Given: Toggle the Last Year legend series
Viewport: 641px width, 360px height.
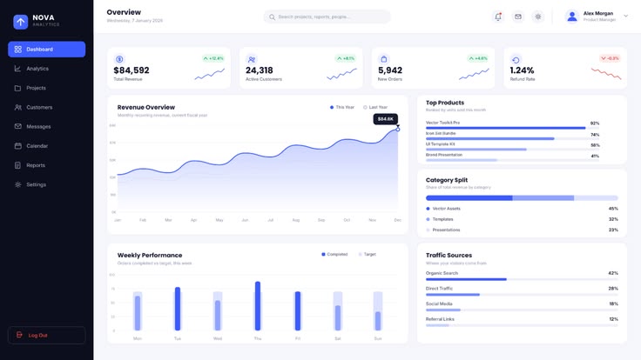Looking at the screenshot, I should 375,107.
